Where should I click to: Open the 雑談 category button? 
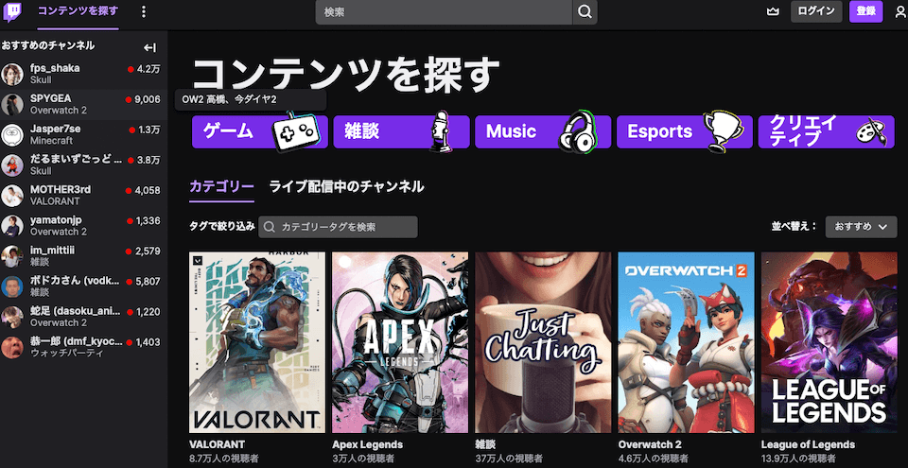point(401,131)
